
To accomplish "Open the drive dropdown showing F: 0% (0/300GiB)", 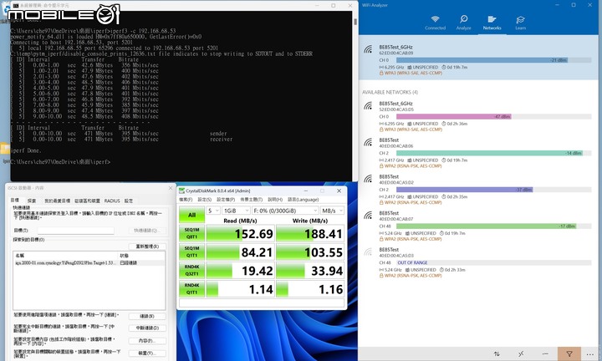I will [285, 211].
